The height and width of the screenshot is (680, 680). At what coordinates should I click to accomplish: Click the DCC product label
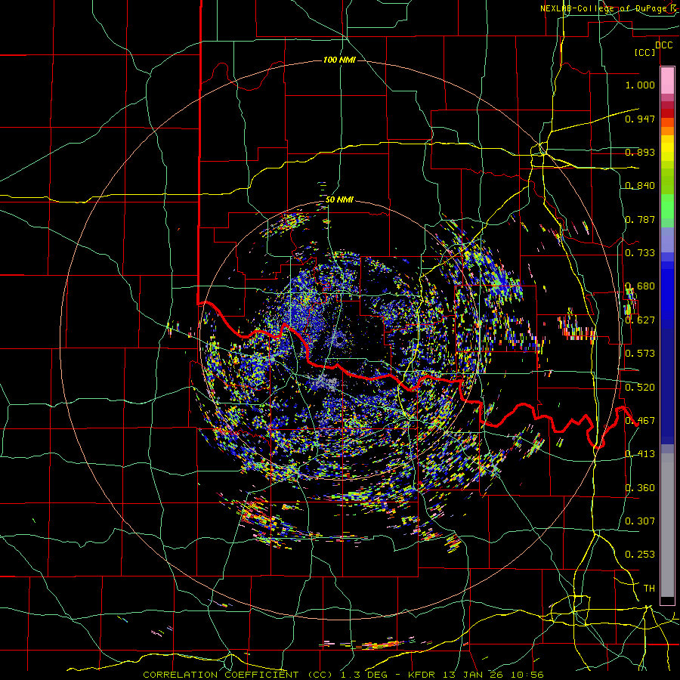pyautogui.click(x=663, y=45)
